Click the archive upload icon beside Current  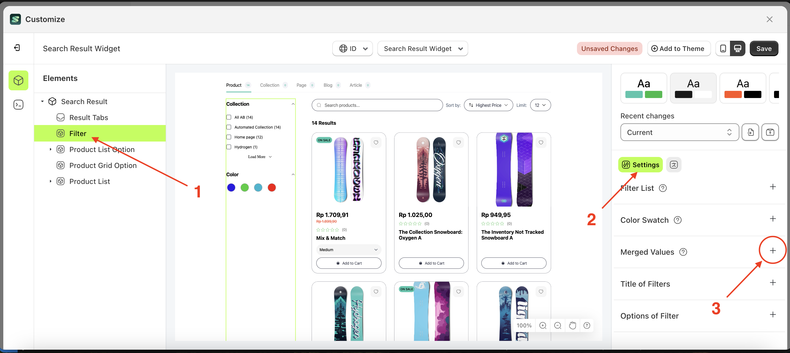pos(770,132)
